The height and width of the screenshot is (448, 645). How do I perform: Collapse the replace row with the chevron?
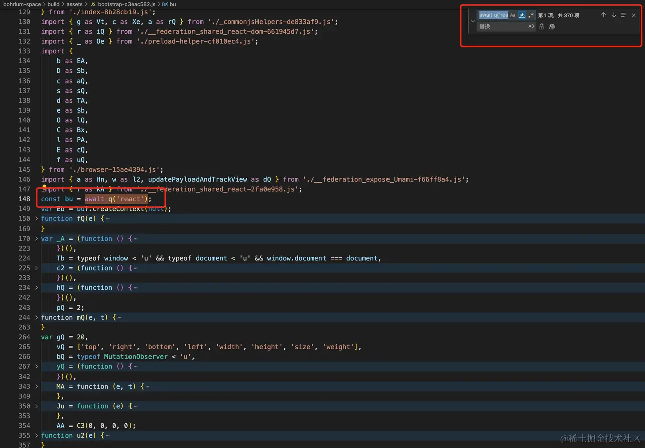click(473, 21)
